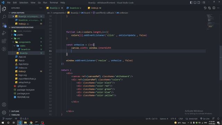Open the Explorer view in activity bar
The height and width of the screenshot is (125, 222).
[x=4, y=9]
